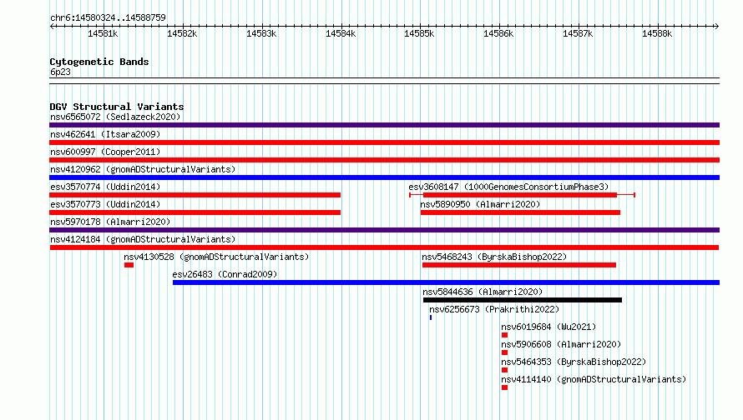The height and width of the screenshot is (420, 743).
Task: Open esv3570773 (Uddin2014) variant label
Action: tap(105, 204)
